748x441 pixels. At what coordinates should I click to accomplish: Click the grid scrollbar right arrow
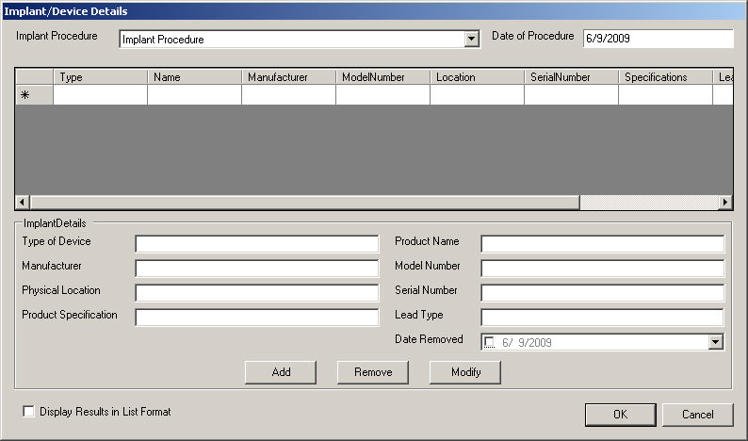(724, 203)
